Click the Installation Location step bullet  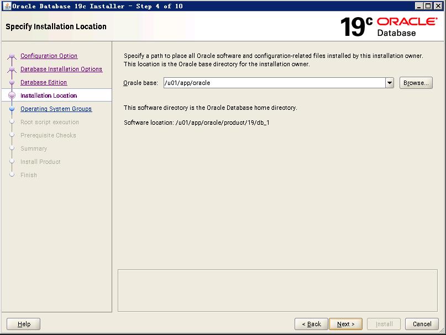[12, 95]
